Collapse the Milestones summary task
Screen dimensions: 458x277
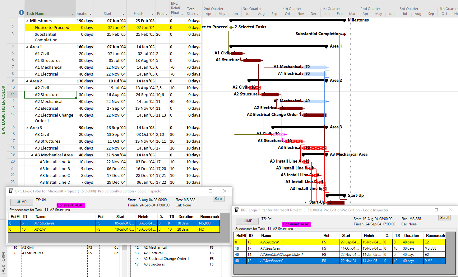click(x=26, y=21)
